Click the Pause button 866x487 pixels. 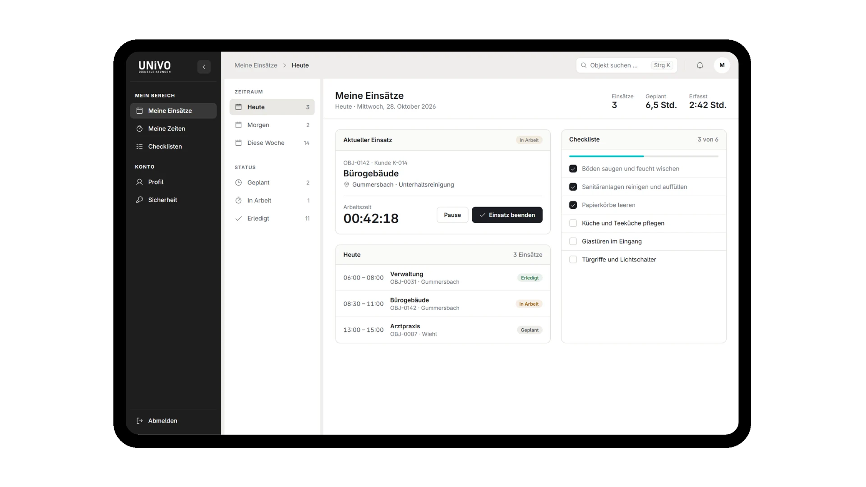click(452, 215)
